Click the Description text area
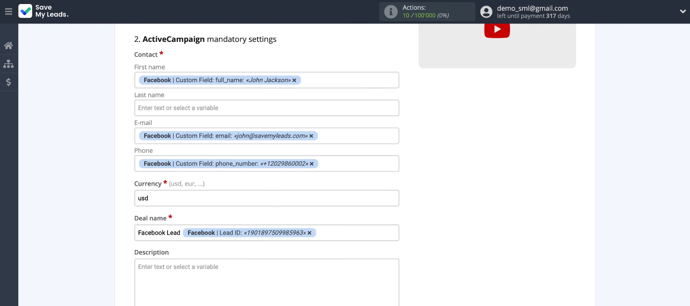 266,282
